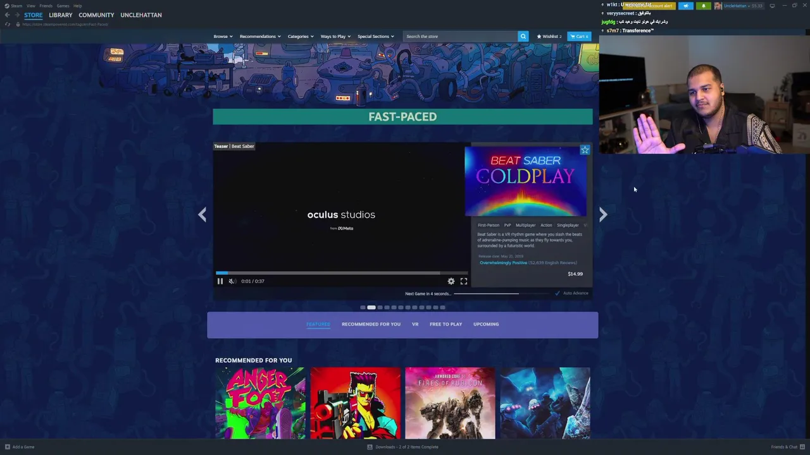Select the FREE TO PLAY tab
810x455 pixels.
click(445, 324)
